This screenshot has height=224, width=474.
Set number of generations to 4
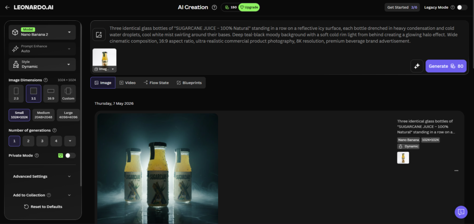[x=56, y=141]
